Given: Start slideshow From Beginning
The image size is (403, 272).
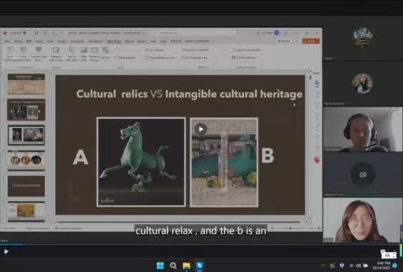Looking at the screenshot, I should (x=10, y=53).
